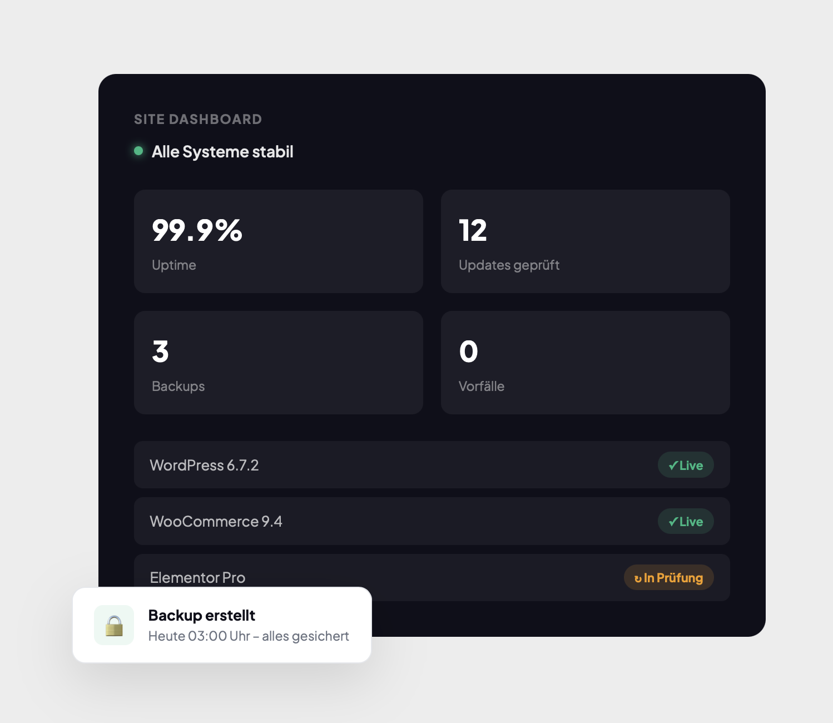
Task: Click the green status dot indicator
Action: pos(138,151)
